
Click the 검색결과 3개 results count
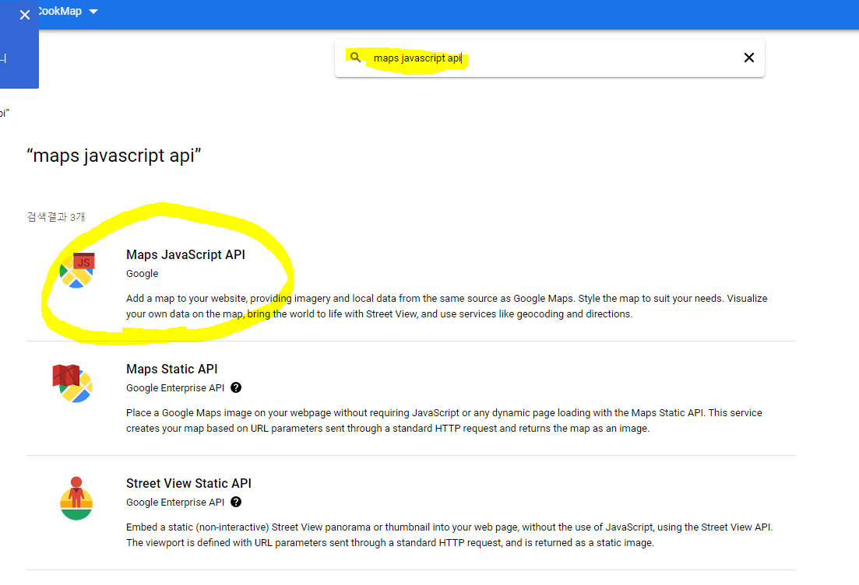56,217
